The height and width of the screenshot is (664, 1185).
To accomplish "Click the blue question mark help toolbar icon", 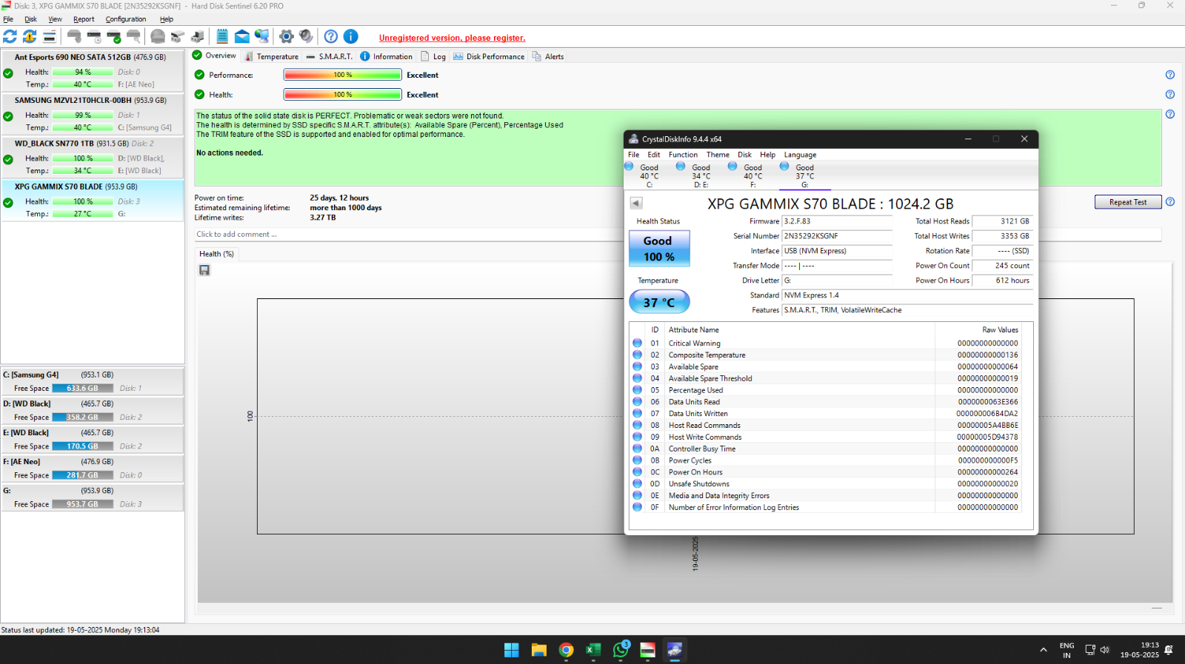I will pyautogui.click(x=331, y=36).
